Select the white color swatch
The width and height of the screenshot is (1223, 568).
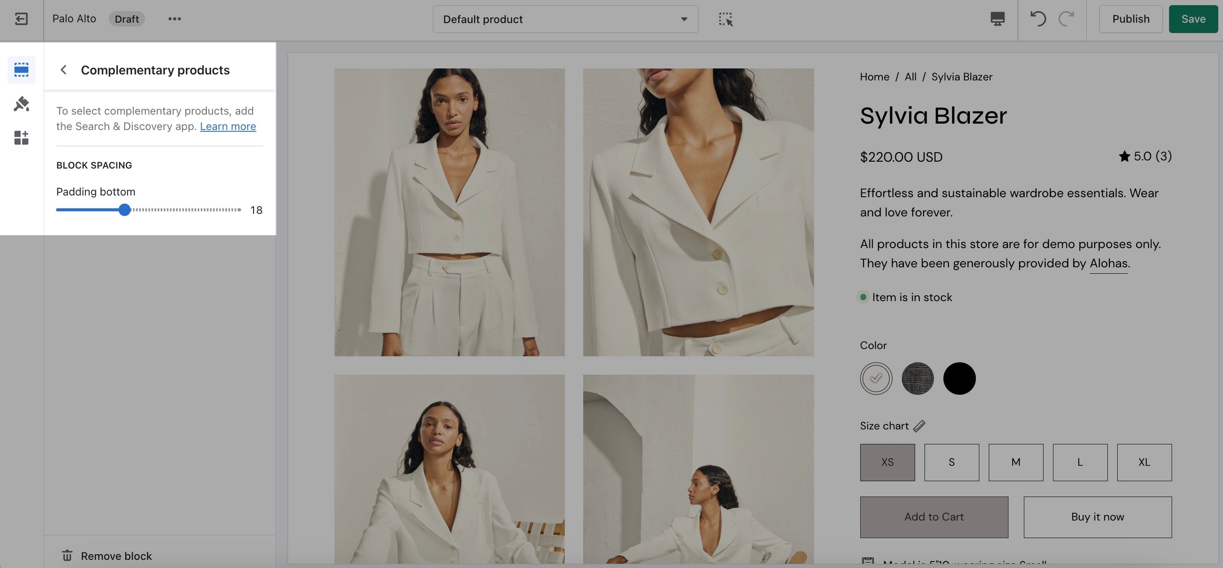(x=876, y=378)
